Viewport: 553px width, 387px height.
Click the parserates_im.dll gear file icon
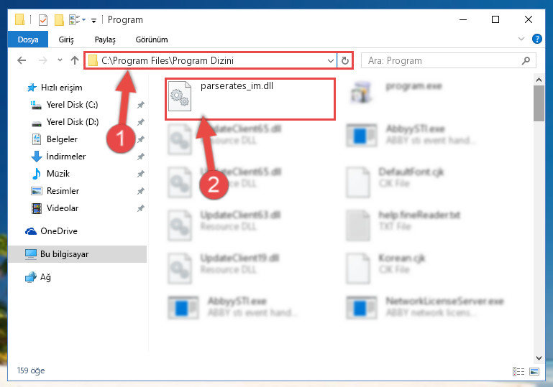coord(180,95)
